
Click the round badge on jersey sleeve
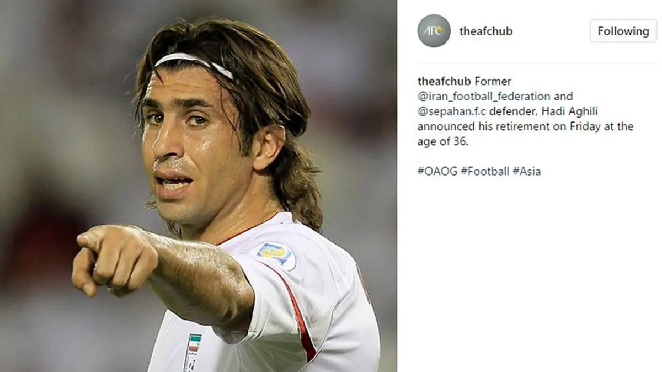click(274, 254)
